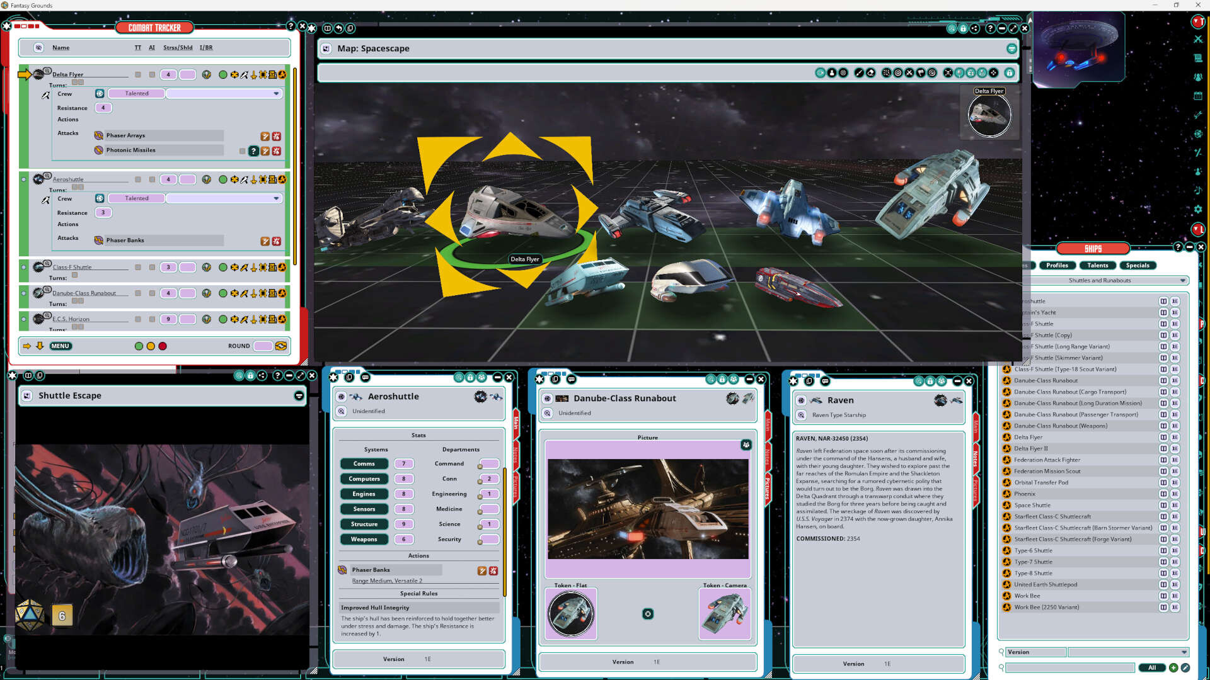Roll the Phaser Banks attack for the Aeroshuttle
The height and width of the screenshot is (680, 1210).
[265, 241]
